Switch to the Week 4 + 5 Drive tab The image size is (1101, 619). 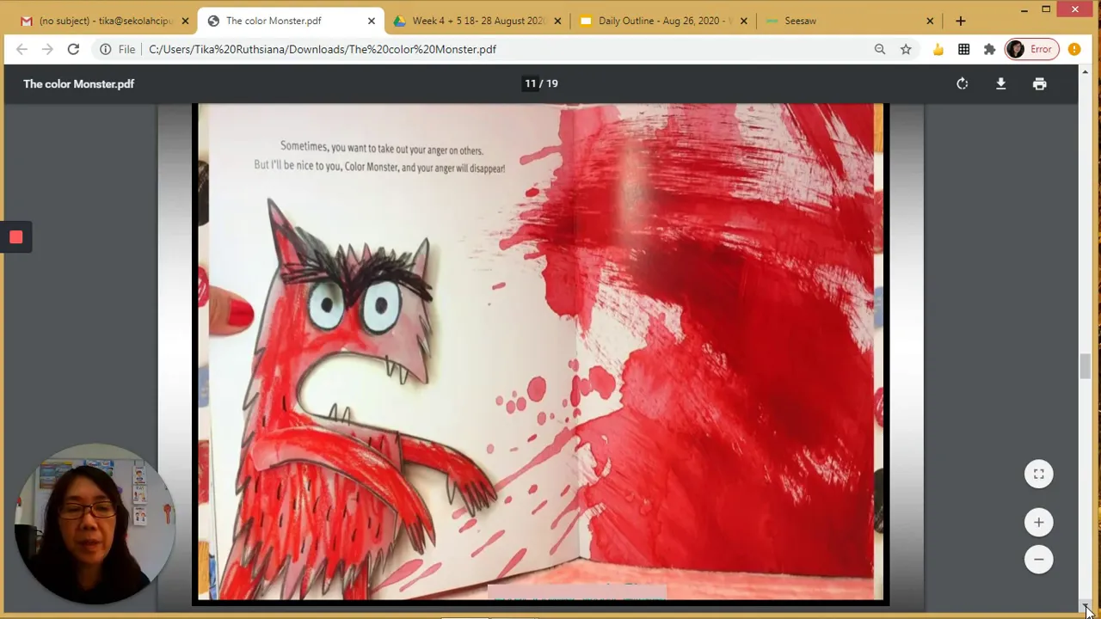click(477, 21)
